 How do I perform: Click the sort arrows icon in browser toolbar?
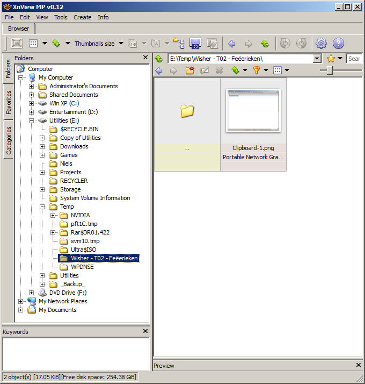click(236, 70)
